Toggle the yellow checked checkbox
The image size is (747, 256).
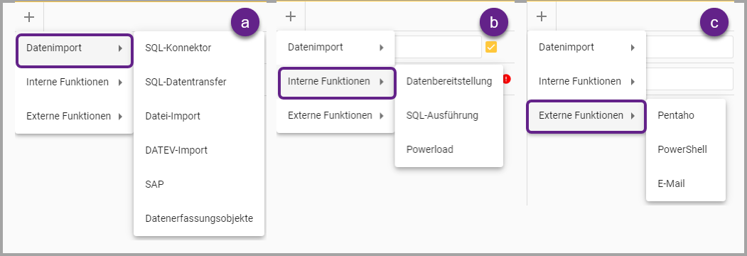point(491,47)
